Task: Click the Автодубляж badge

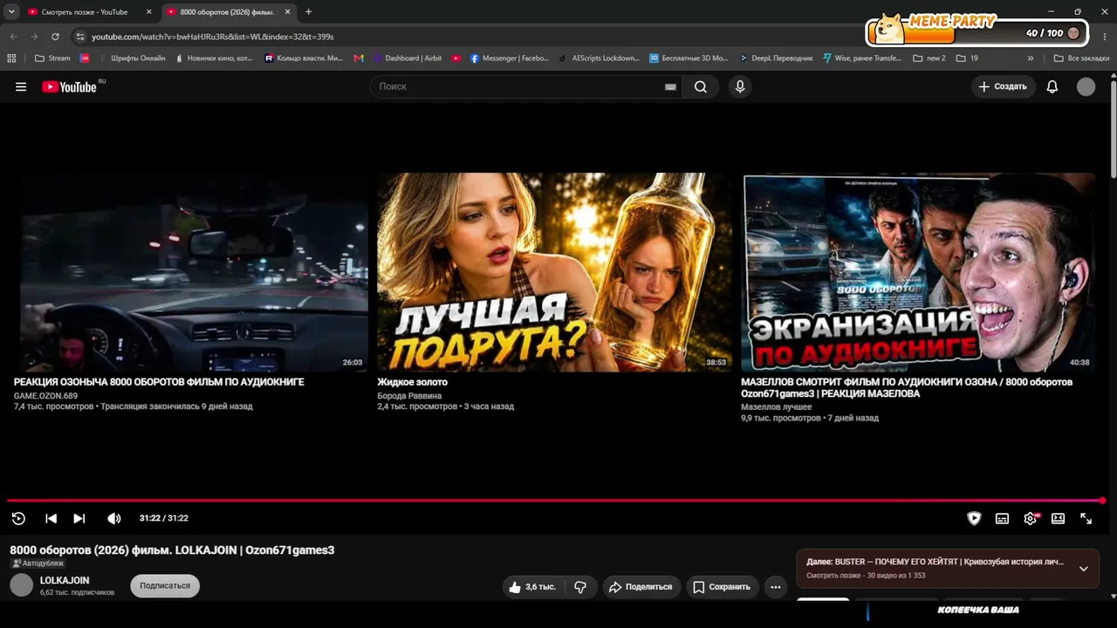Action: point(38,563)
